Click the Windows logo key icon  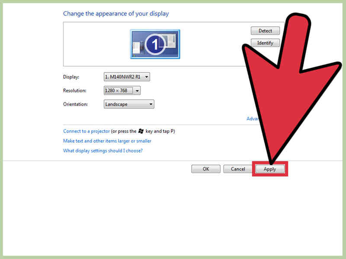pyautogui.click(x=141, y=131)
